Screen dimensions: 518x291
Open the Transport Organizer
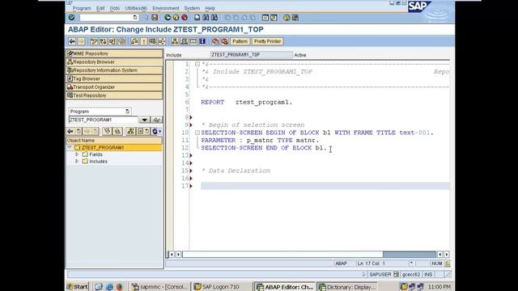coord(114,87)
